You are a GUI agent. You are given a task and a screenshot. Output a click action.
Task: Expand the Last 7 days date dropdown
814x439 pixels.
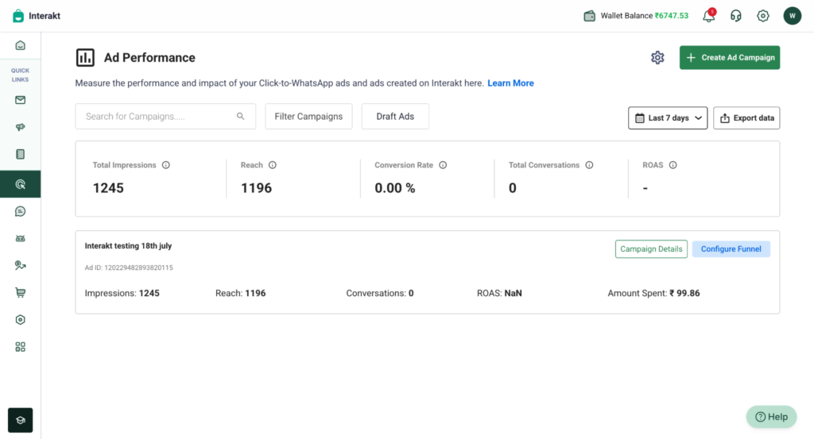point(668,117)
